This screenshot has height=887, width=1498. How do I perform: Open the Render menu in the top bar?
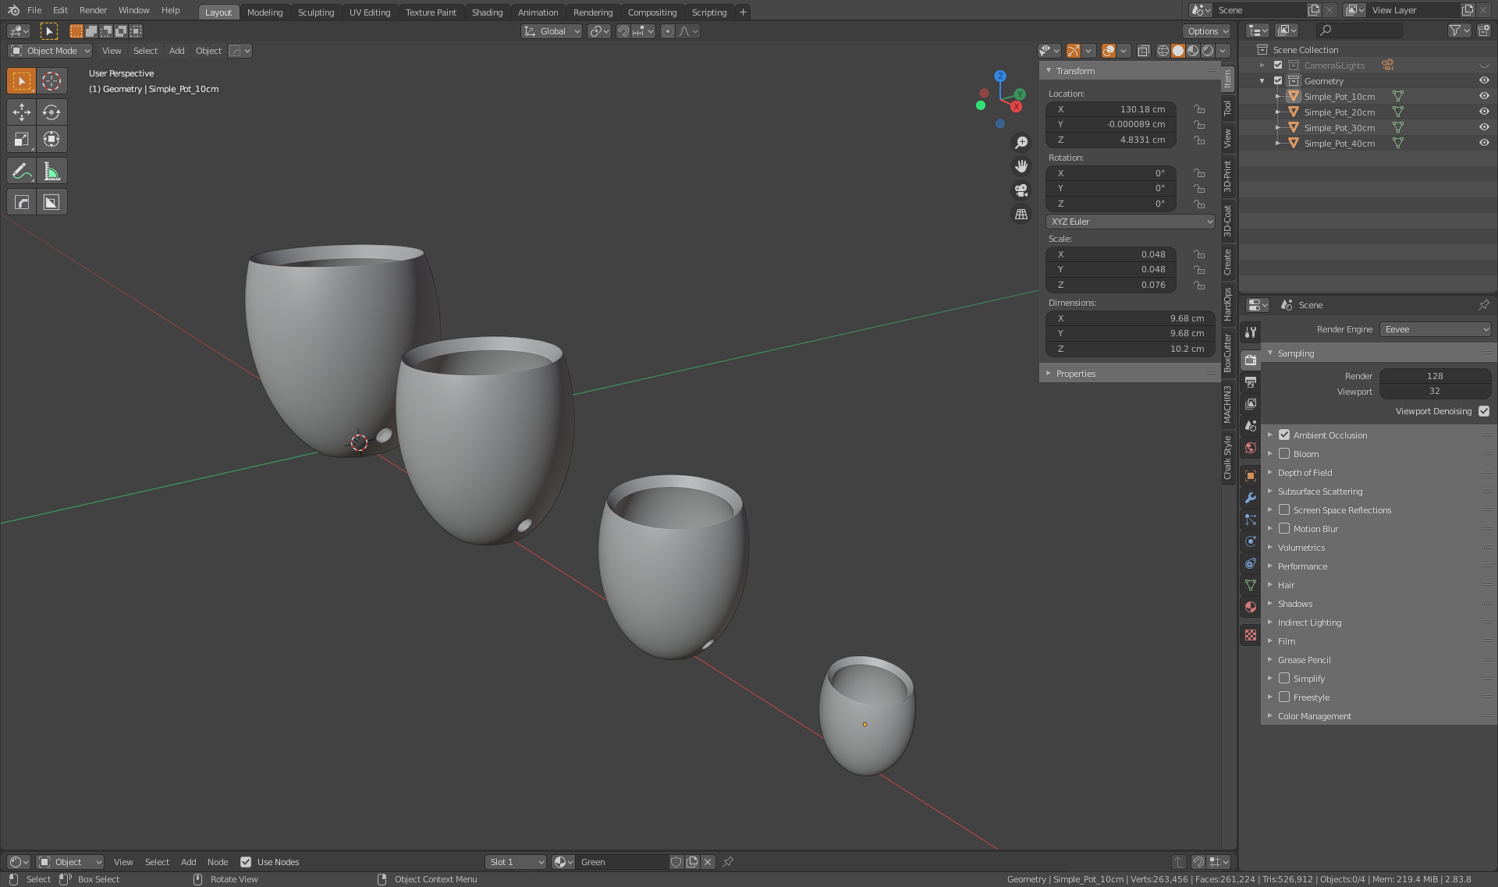pyautogui.click(x=93, y=10)
